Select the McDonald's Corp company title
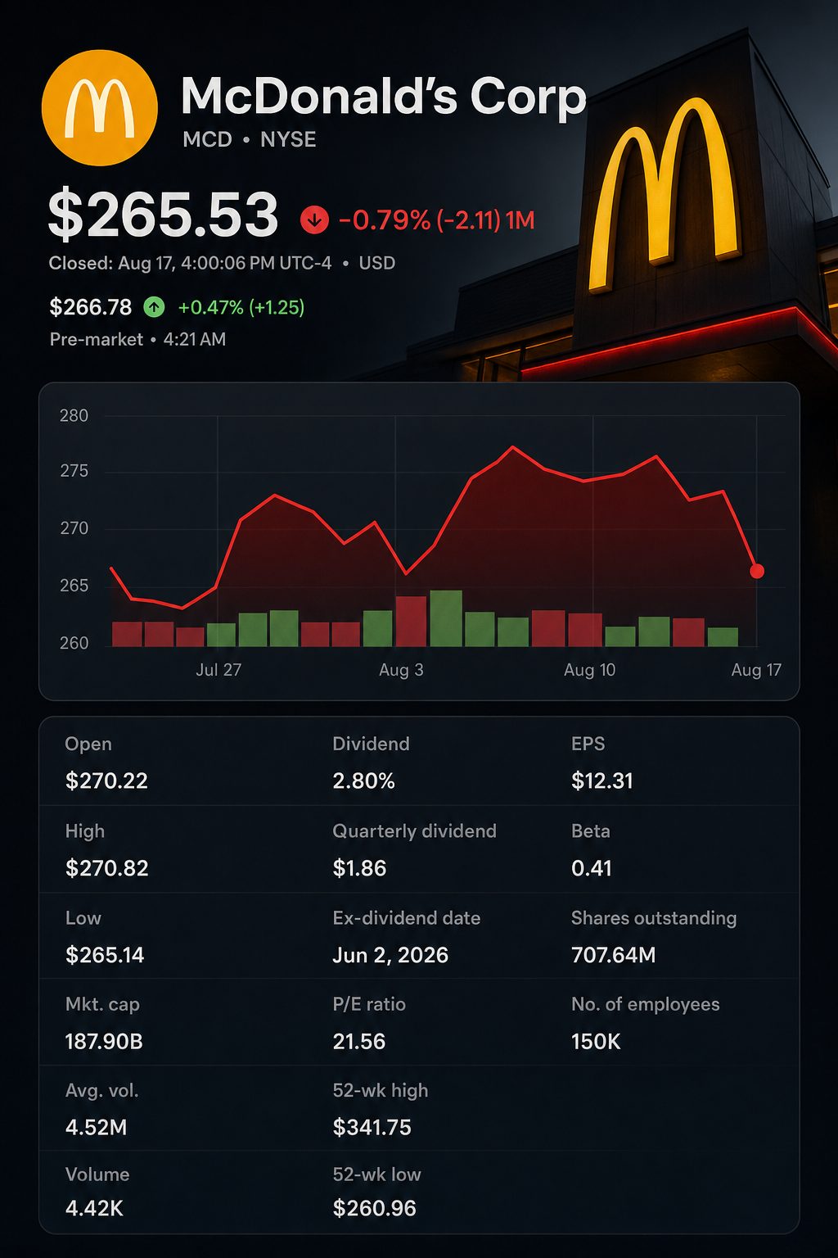The height and width of the screenshot is (1258, 838). (x=384, y=96)
